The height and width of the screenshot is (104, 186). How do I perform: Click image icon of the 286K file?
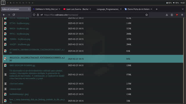tap(6, 44)
